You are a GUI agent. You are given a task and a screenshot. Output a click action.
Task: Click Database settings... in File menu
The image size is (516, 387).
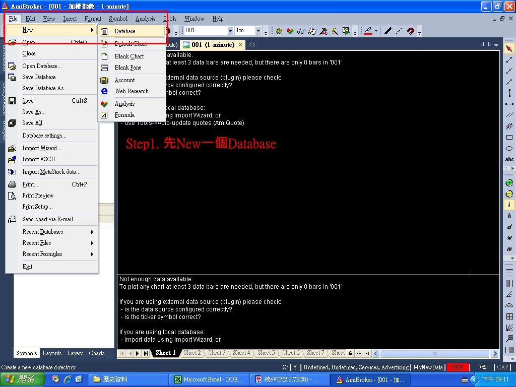[52, 136]
